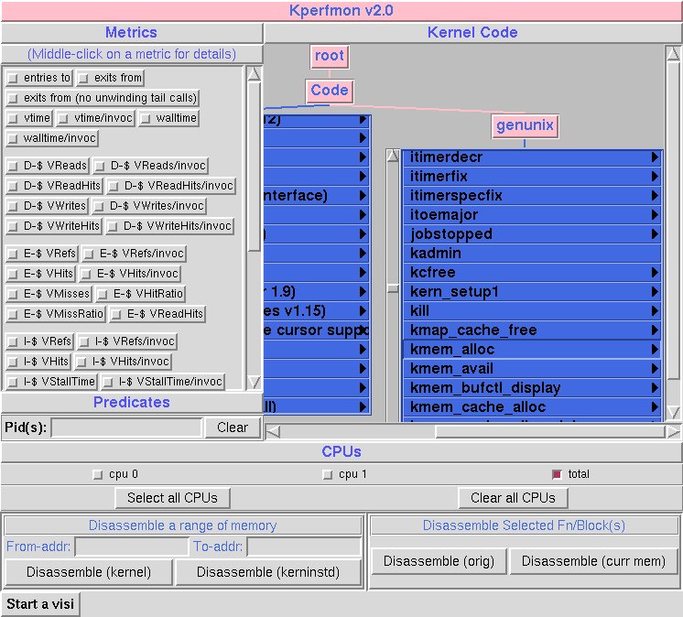Viewport: 683px width, 617px height.
Task: Focus the From-addr input field
Action: tap(132, 547)
